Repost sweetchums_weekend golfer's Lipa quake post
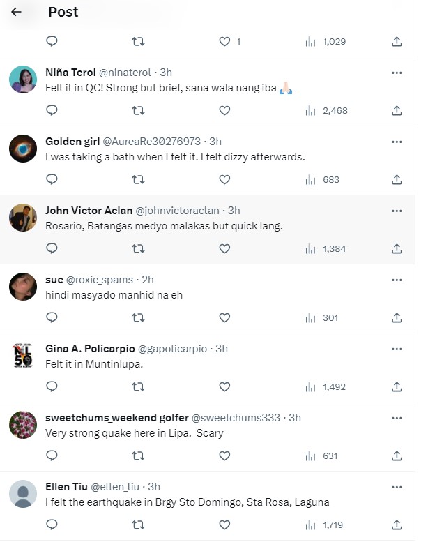This screenshot has width=428, height=542. 138,456
